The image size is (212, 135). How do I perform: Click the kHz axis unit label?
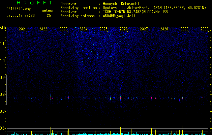click(x=3, y=27)
